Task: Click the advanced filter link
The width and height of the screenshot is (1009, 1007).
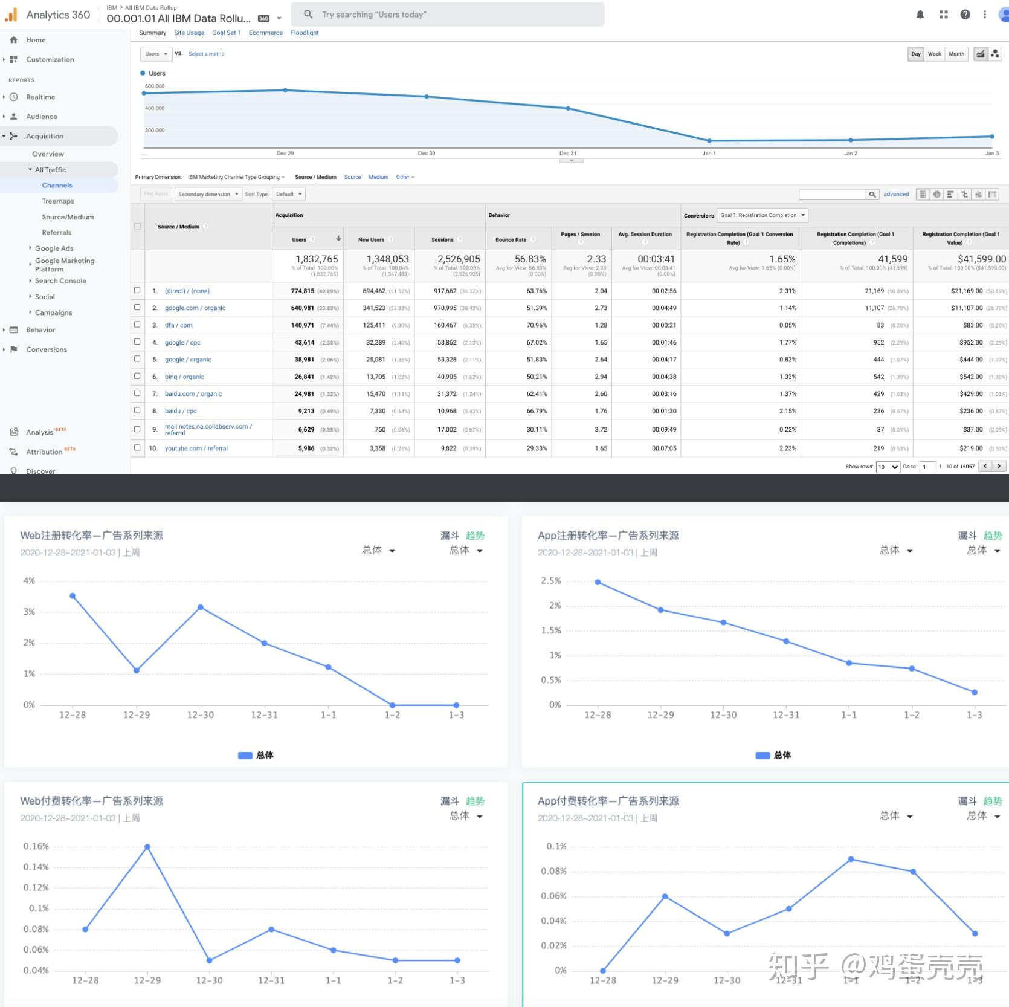Action: point(896,194)
